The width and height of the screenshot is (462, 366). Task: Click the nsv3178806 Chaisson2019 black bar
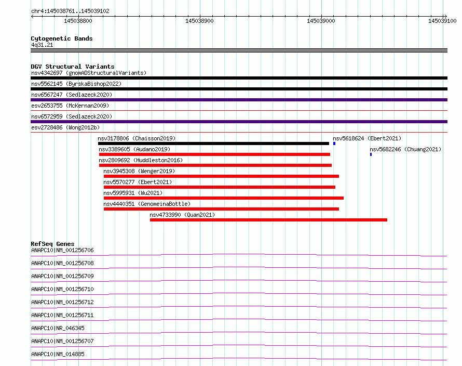click(214, 143)
